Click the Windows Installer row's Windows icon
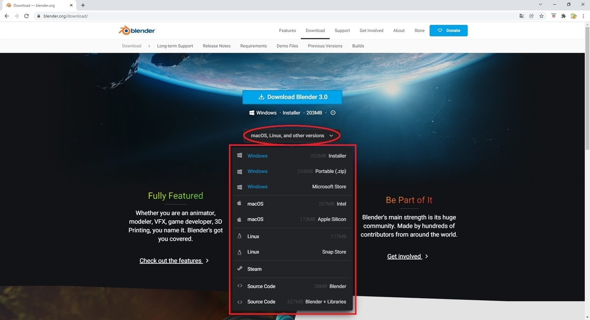This screenshot has width=590, height=320. [x=239, y=156]
